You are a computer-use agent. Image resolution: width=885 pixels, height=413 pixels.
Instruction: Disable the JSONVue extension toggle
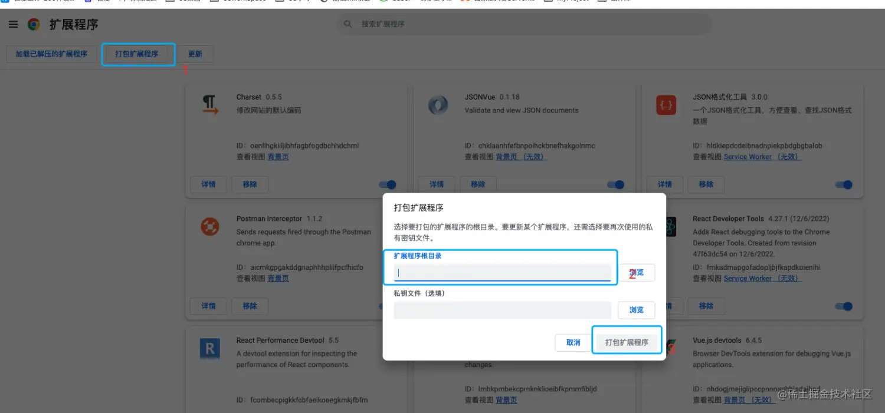coord(615,184)
